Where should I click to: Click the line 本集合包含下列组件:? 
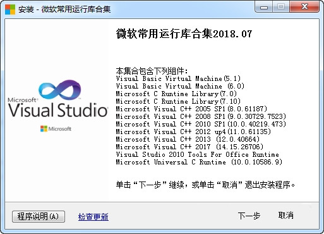click(x=152, y=71)
